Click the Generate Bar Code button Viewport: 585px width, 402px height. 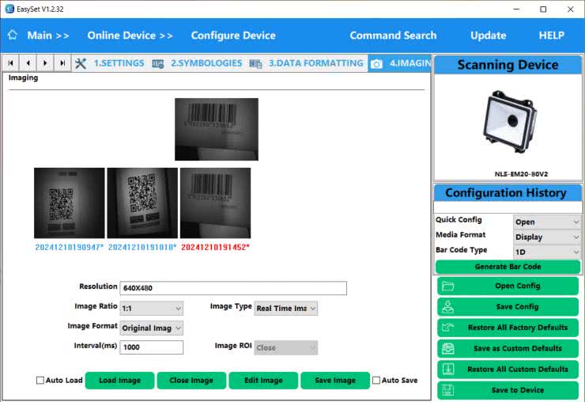click(508, 267)
